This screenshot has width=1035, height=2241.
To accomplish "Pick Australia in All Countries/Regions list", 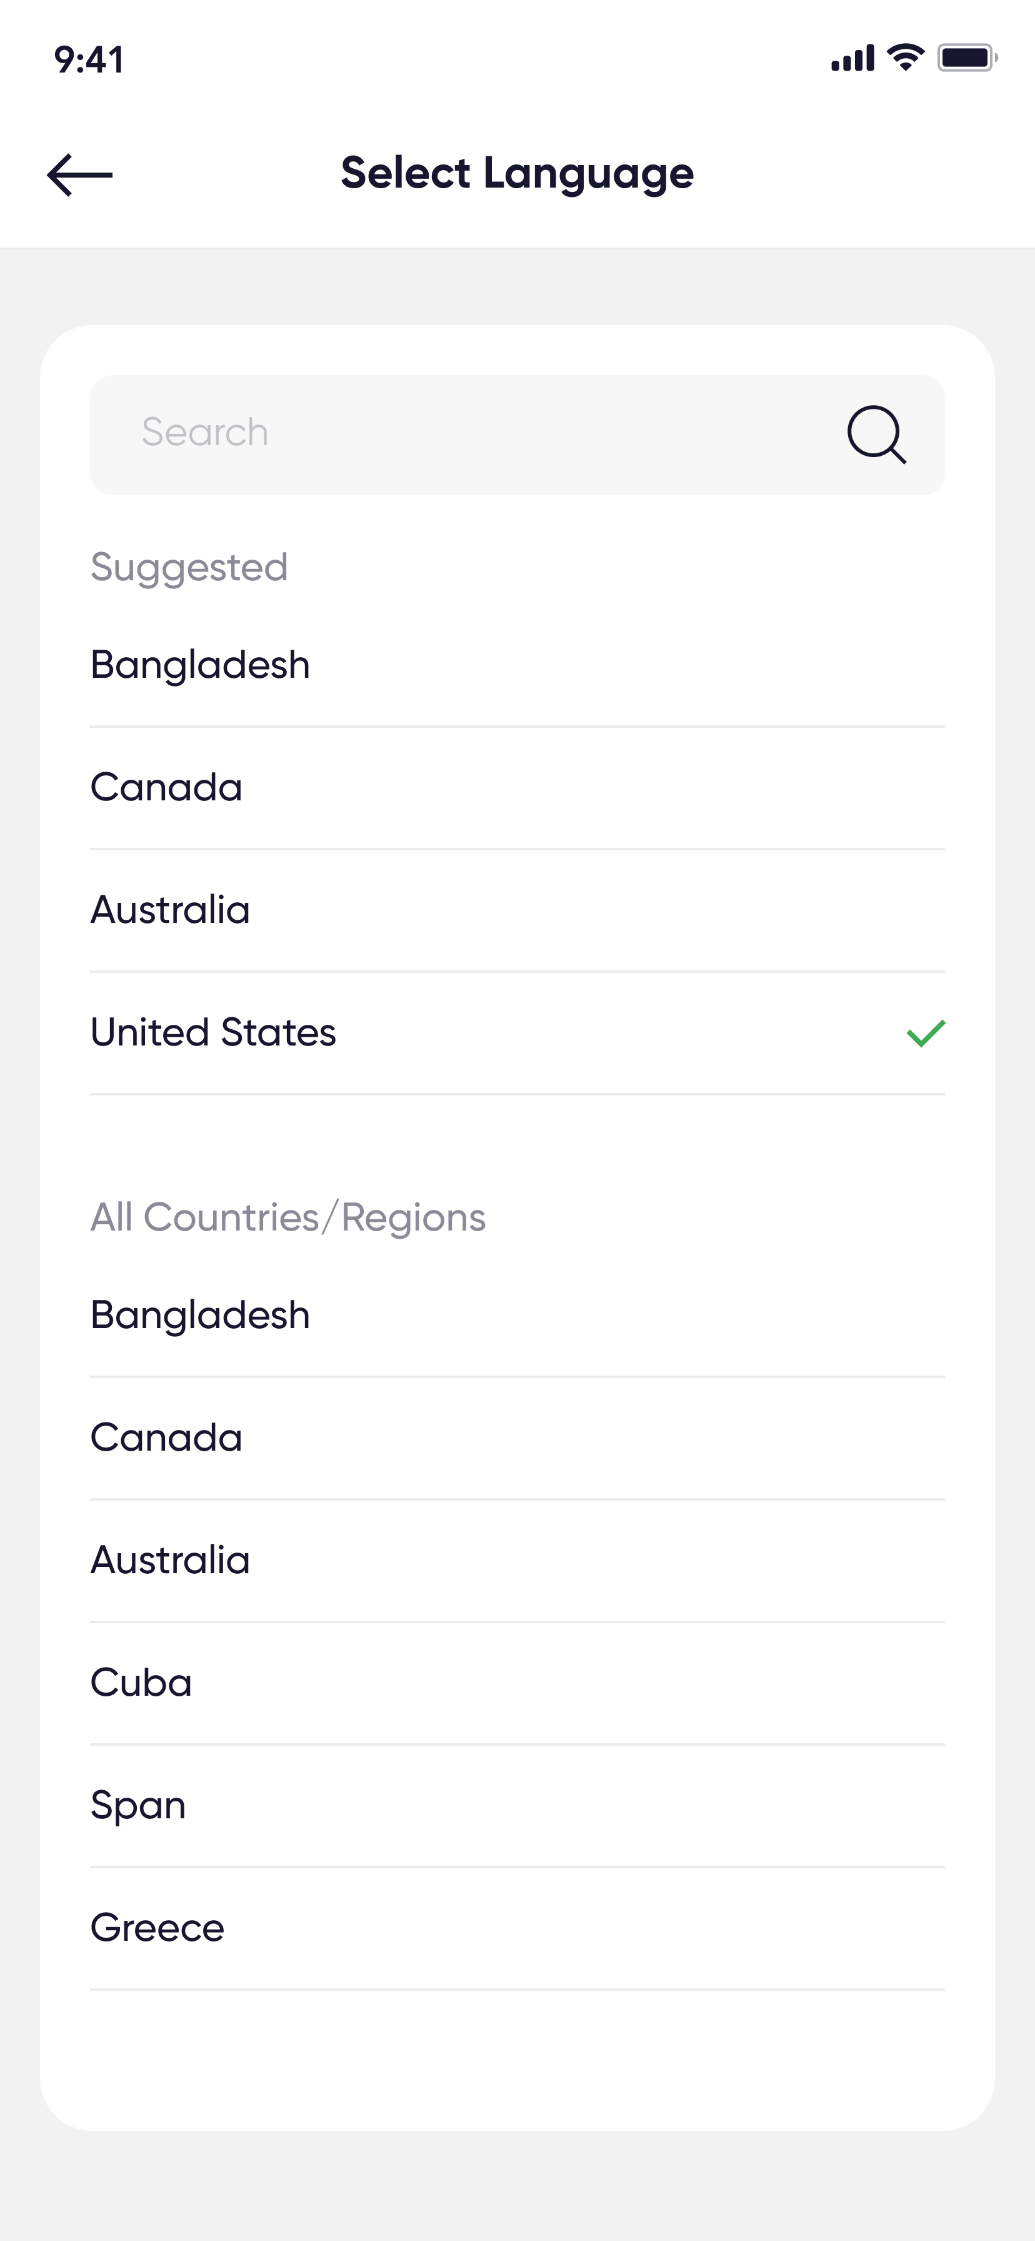I will tap(171, 1561).
